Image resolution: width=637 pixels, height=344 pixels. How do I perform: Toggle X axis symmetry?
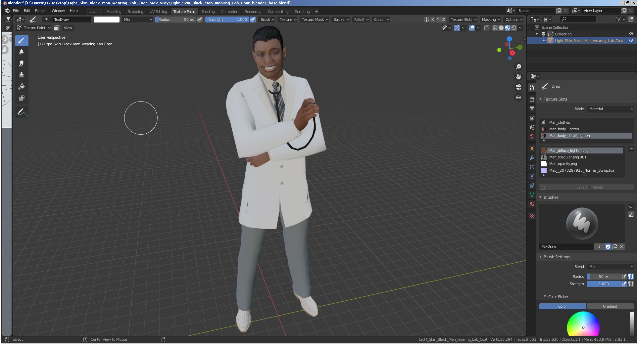[432, 20]
